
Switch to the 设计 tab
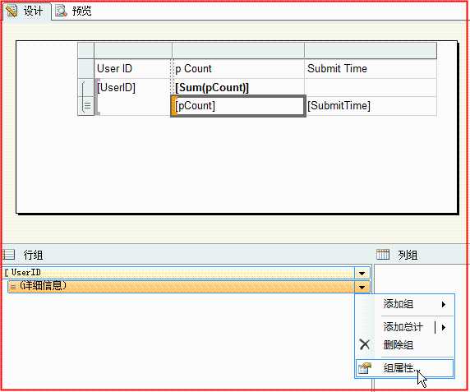tap(26, 11)
